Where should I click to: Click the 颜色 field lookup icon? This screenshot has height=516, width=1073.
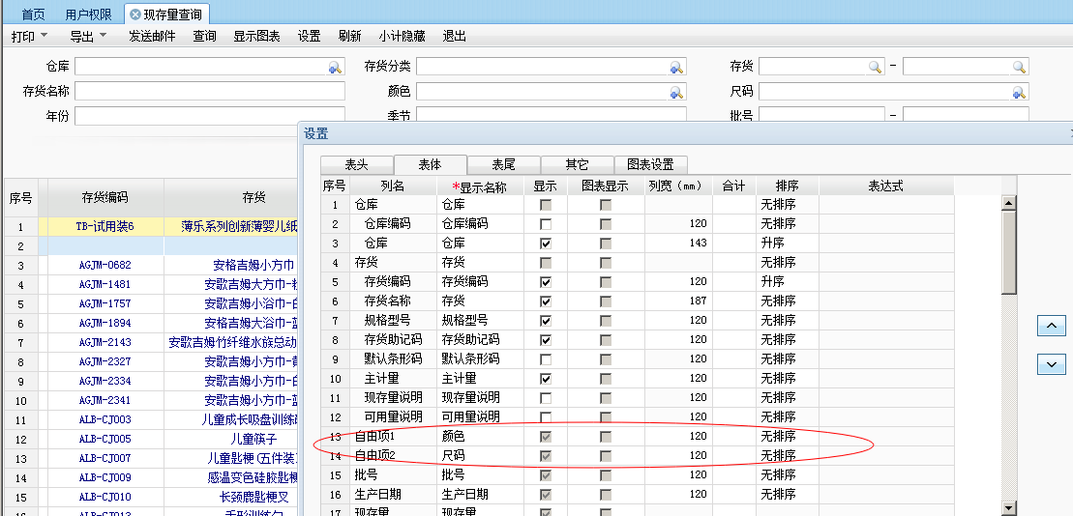point(676,93)
